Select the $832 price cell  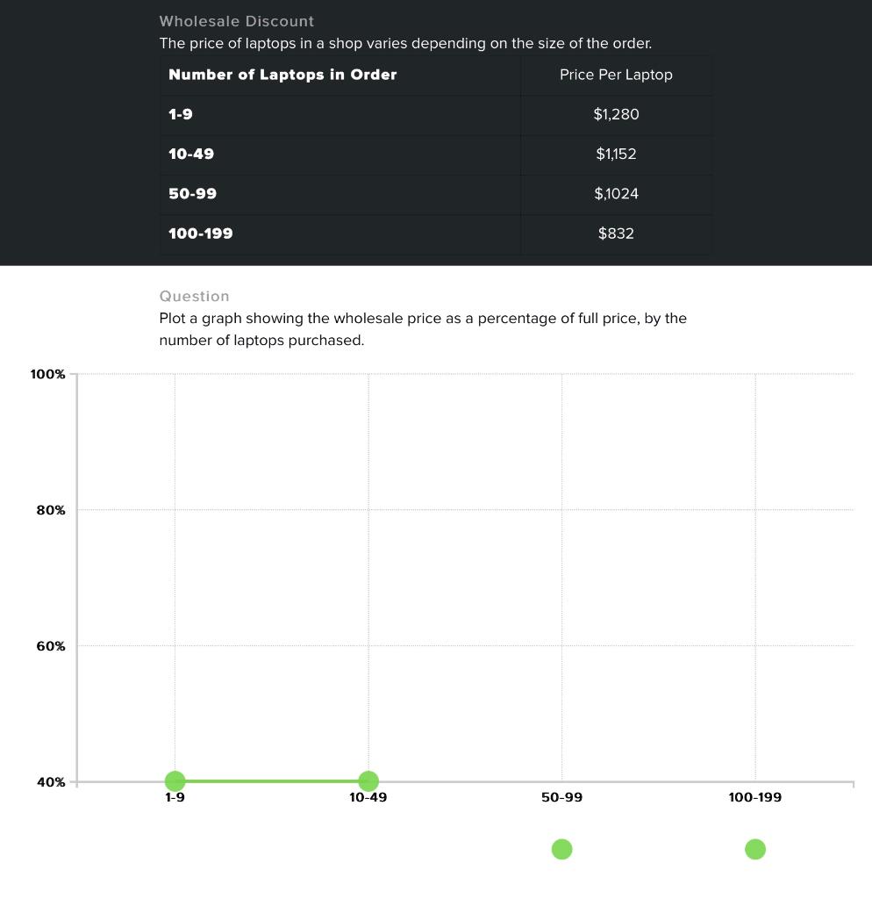pyautogui.click(x=616, y=234)
